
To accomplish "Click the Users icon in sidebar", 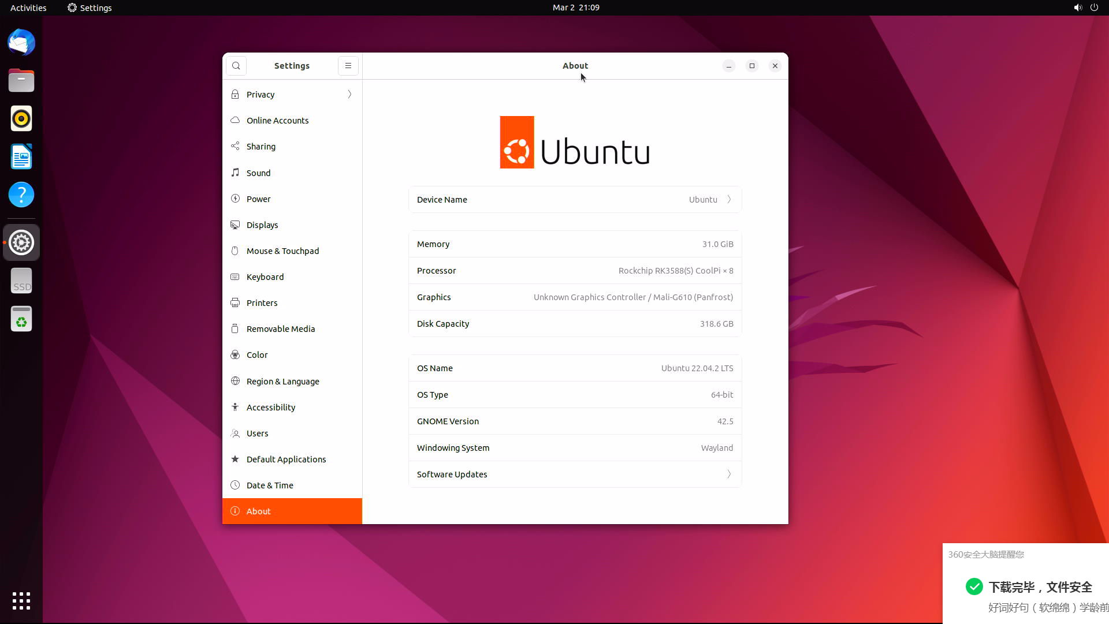I will pos(235,433).
